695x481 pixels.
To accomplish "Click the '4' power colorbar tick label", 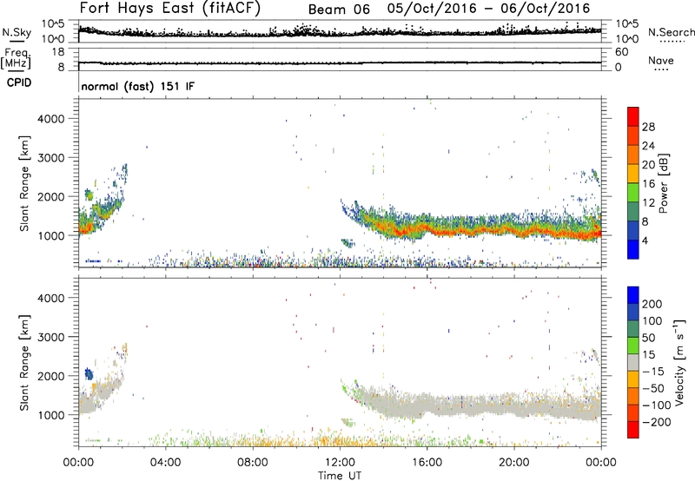I will pos(645,240).
